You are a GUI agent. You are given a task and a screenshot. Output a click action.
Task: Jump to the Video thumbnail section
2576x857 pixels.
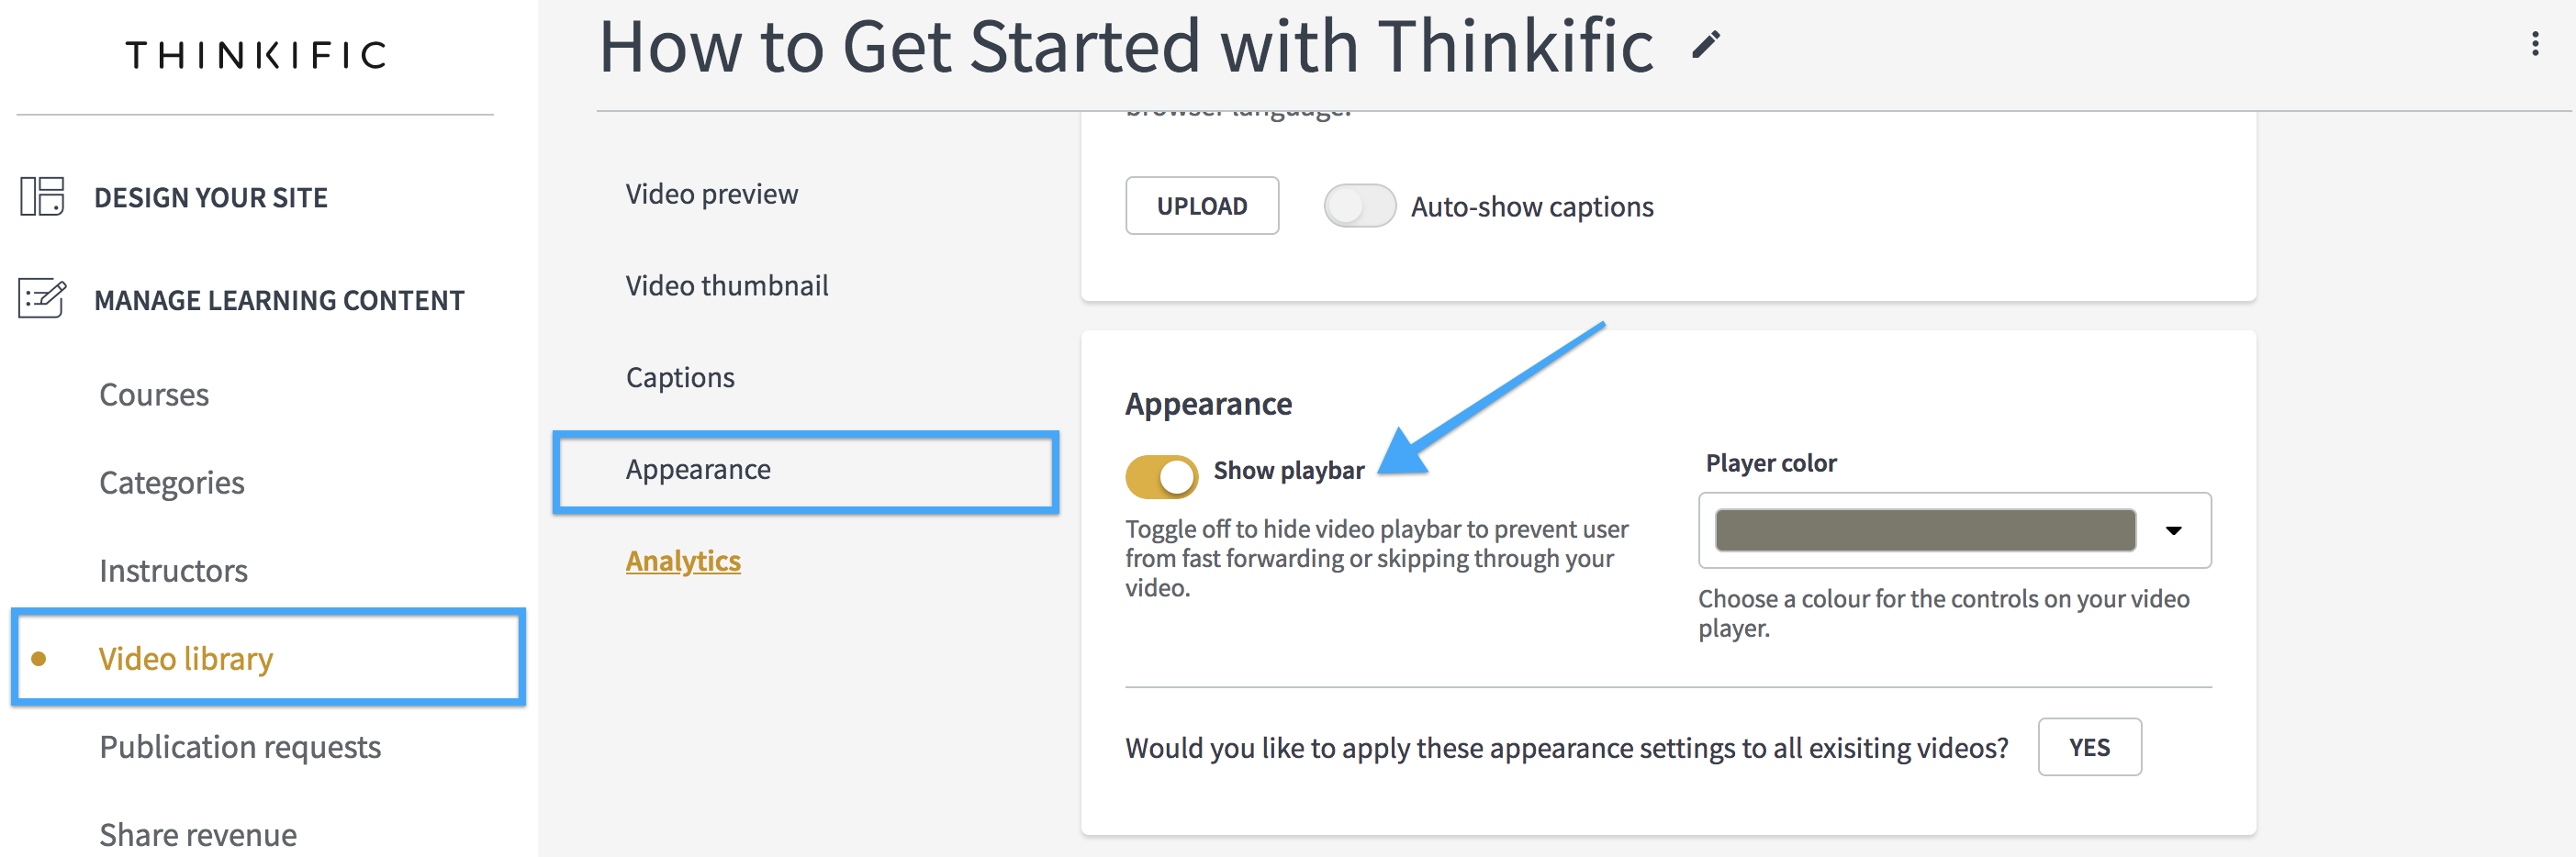click(727, 286)
